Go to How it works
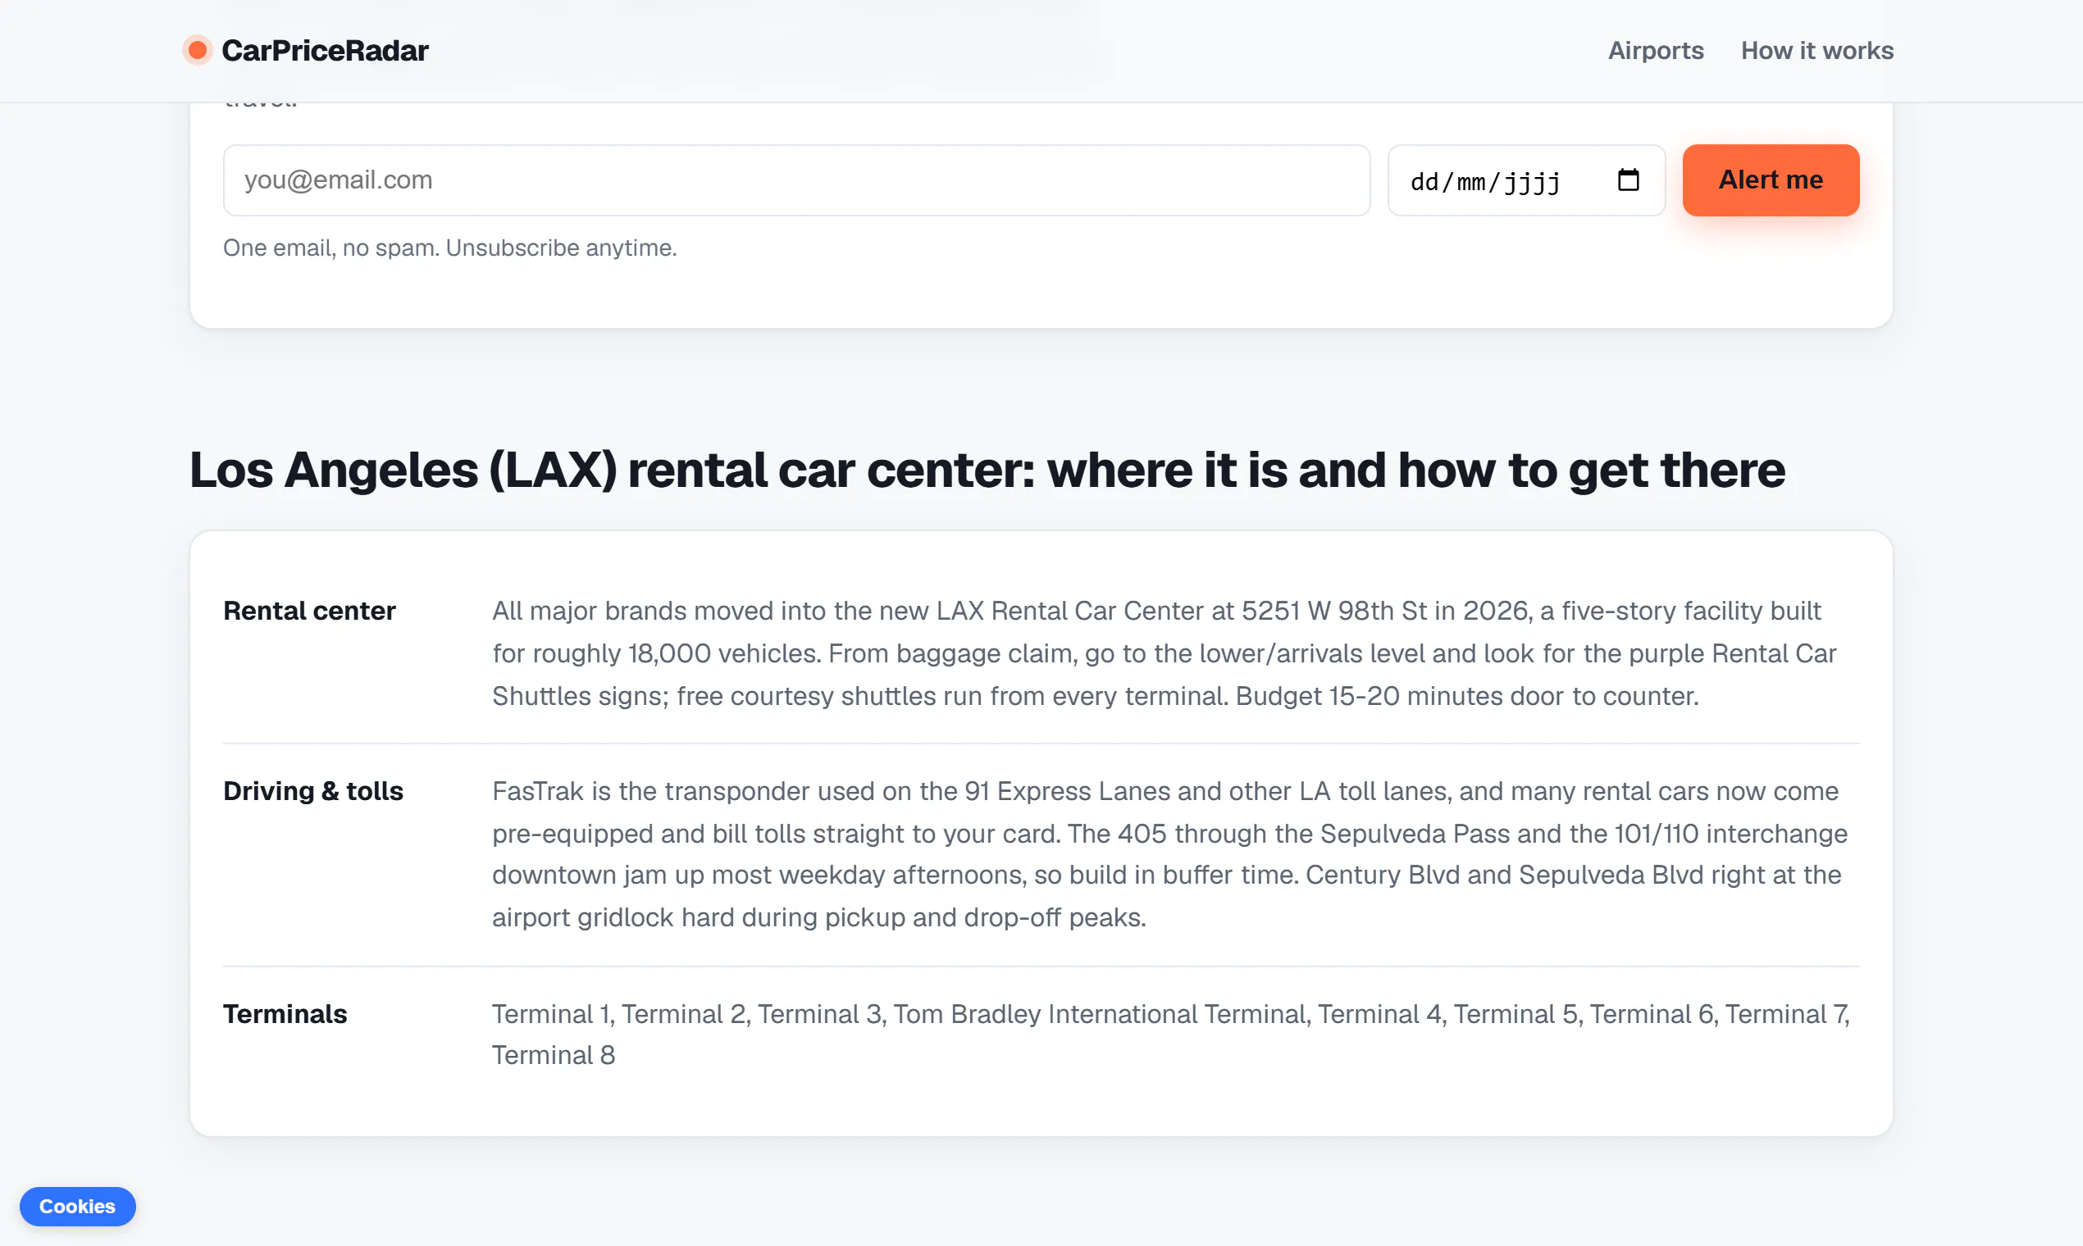Viewport: 2083px width, 1246px height. point(1816,50)
